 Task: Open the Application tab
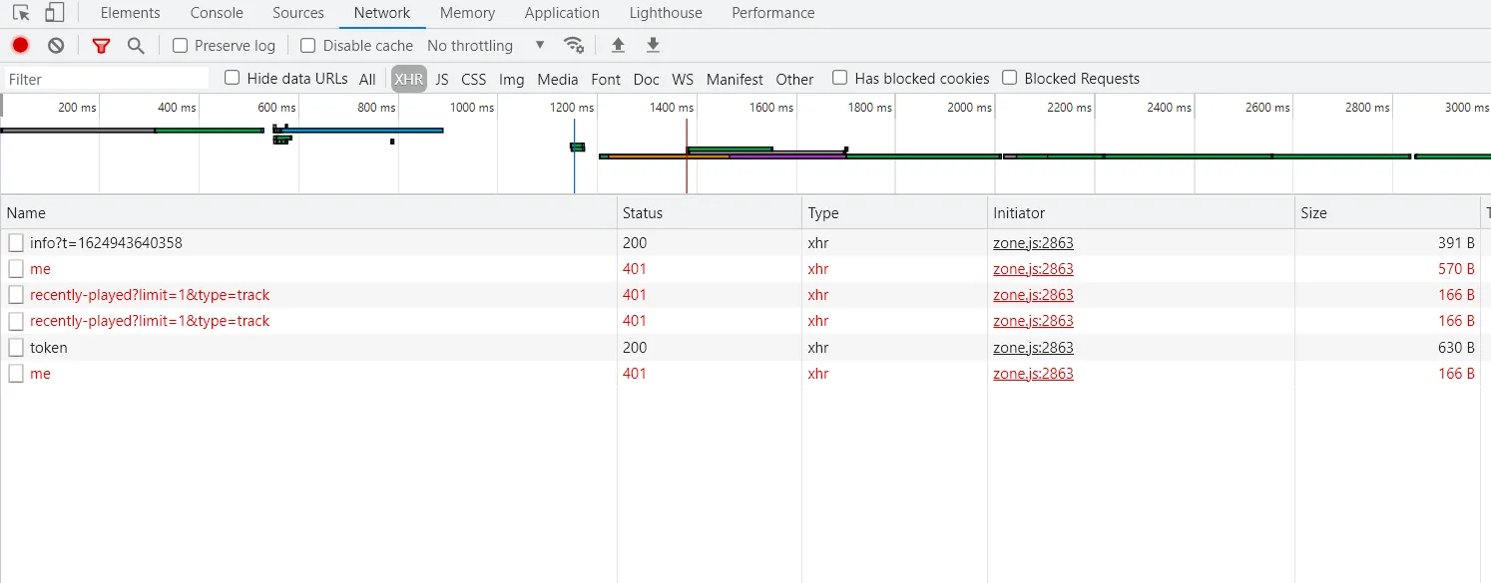click(562, 13)
